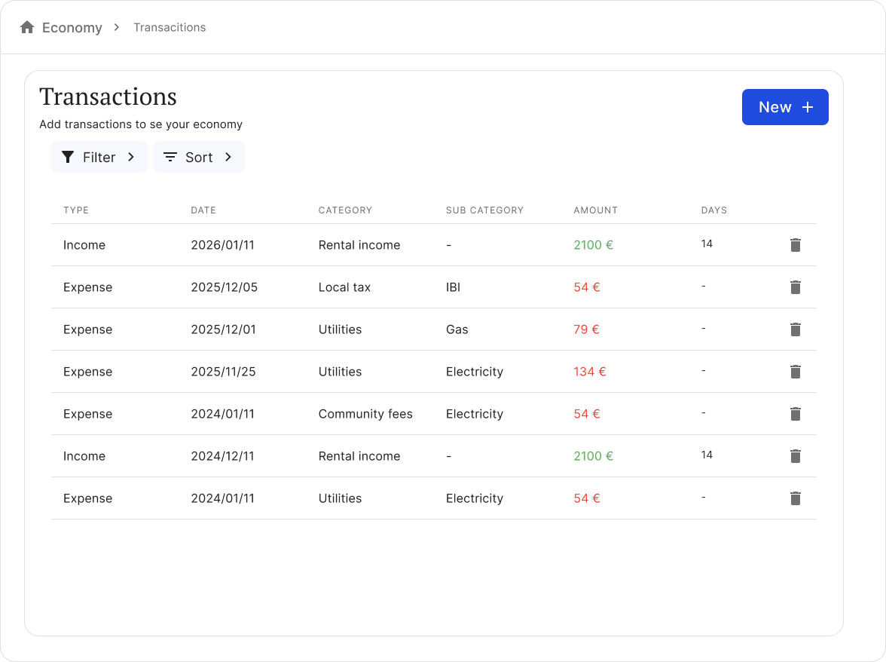Click the AMOUNT column header
Viewport: 886px width, 662px height.
(x=595, y=210)
